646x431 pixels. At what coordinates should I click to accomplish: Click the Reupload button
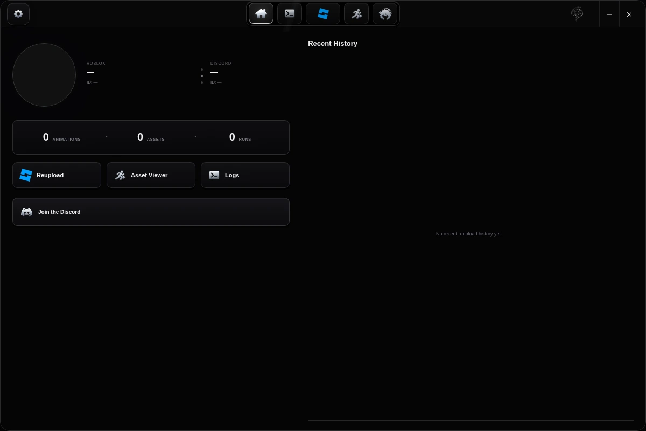[57, 175]
